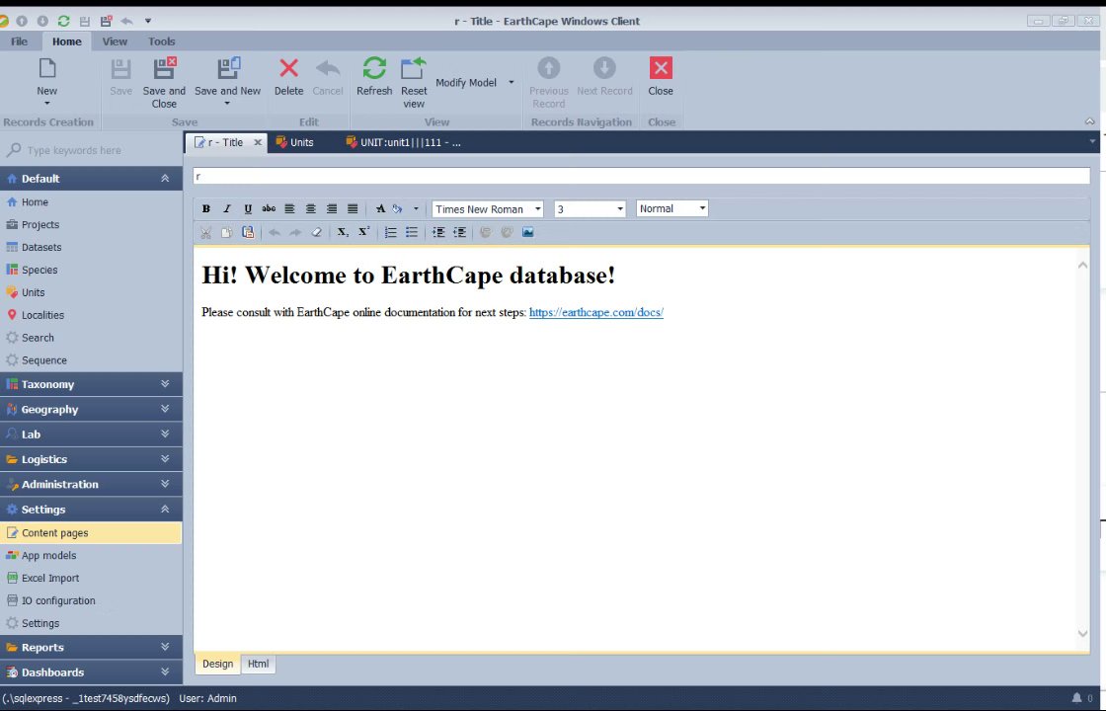This screenshot has width=1106, height=711.
Task: Close the r - Title tab
Action: point(258,142)
